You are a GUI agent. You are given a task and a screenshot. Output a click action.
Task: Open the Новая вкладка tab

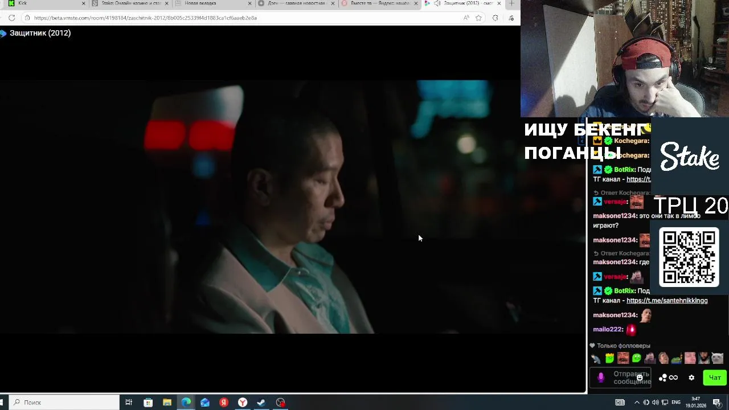[x=212, y=3]
